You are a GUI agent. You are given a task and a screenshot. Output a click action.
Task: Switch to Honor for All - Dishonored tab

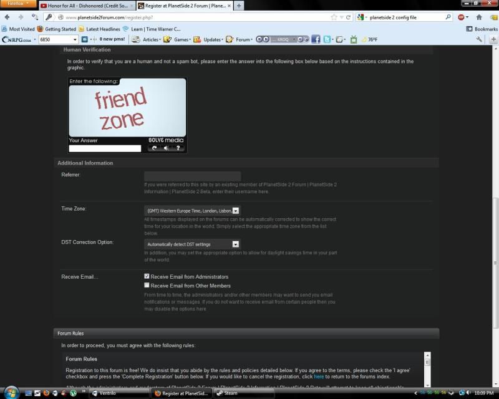click(85, 6)
